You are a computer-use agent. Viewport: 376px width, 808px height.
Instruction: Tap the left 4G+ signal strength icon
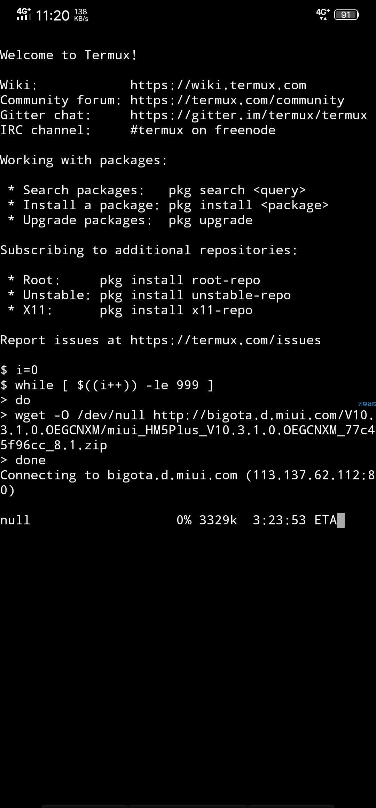click(23, 14)
